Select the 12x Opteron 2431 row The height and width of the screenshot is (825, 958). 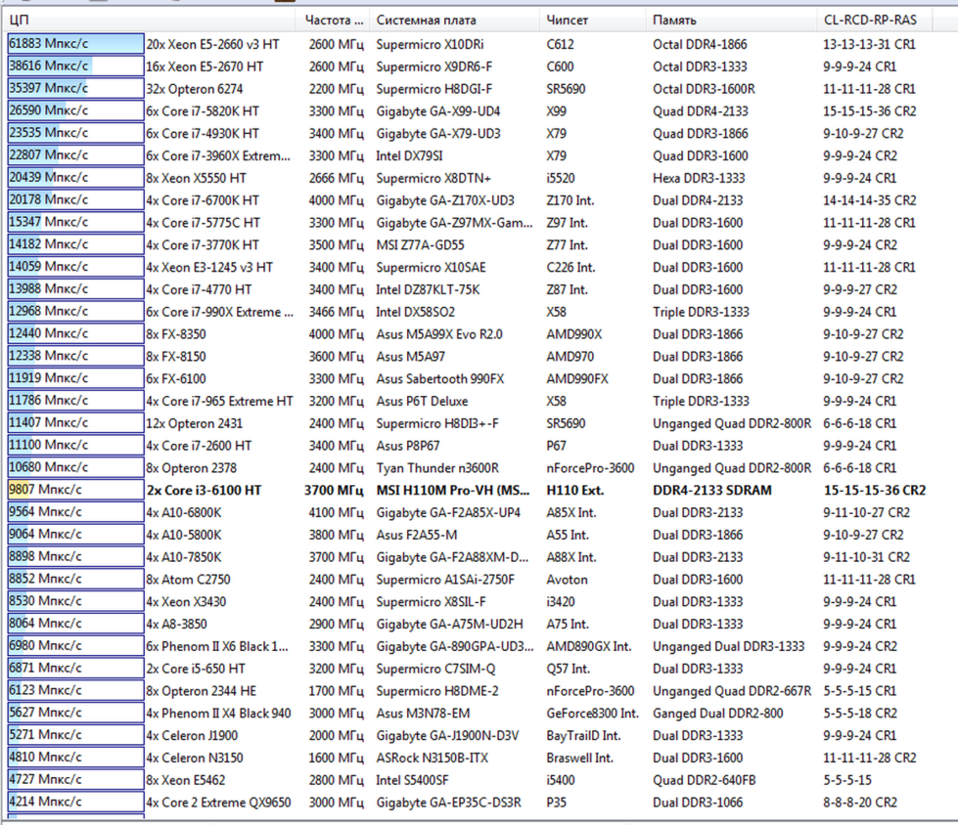click(194, 423)
